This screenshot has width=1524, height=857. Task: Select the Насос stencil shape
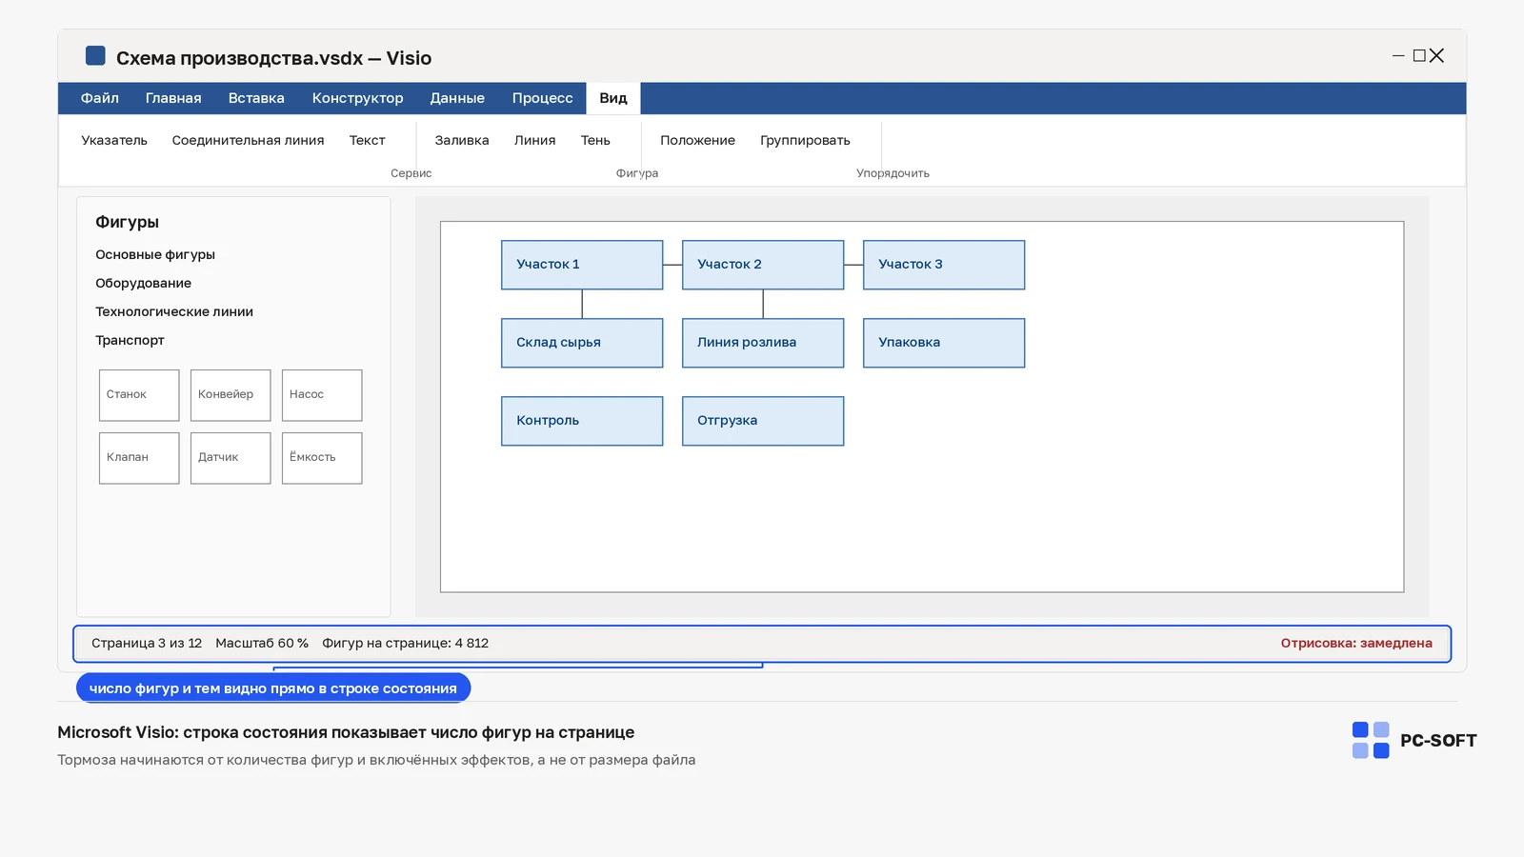[322, 395]
